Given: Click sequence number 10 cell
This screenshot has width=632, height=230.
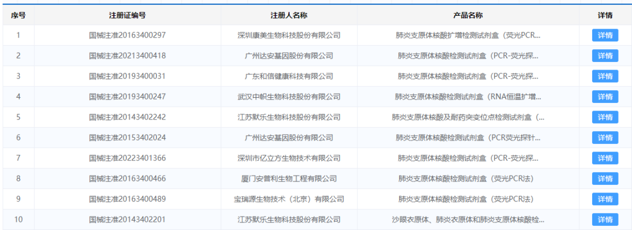Looking at the screenshot, I should pos(18,219).
